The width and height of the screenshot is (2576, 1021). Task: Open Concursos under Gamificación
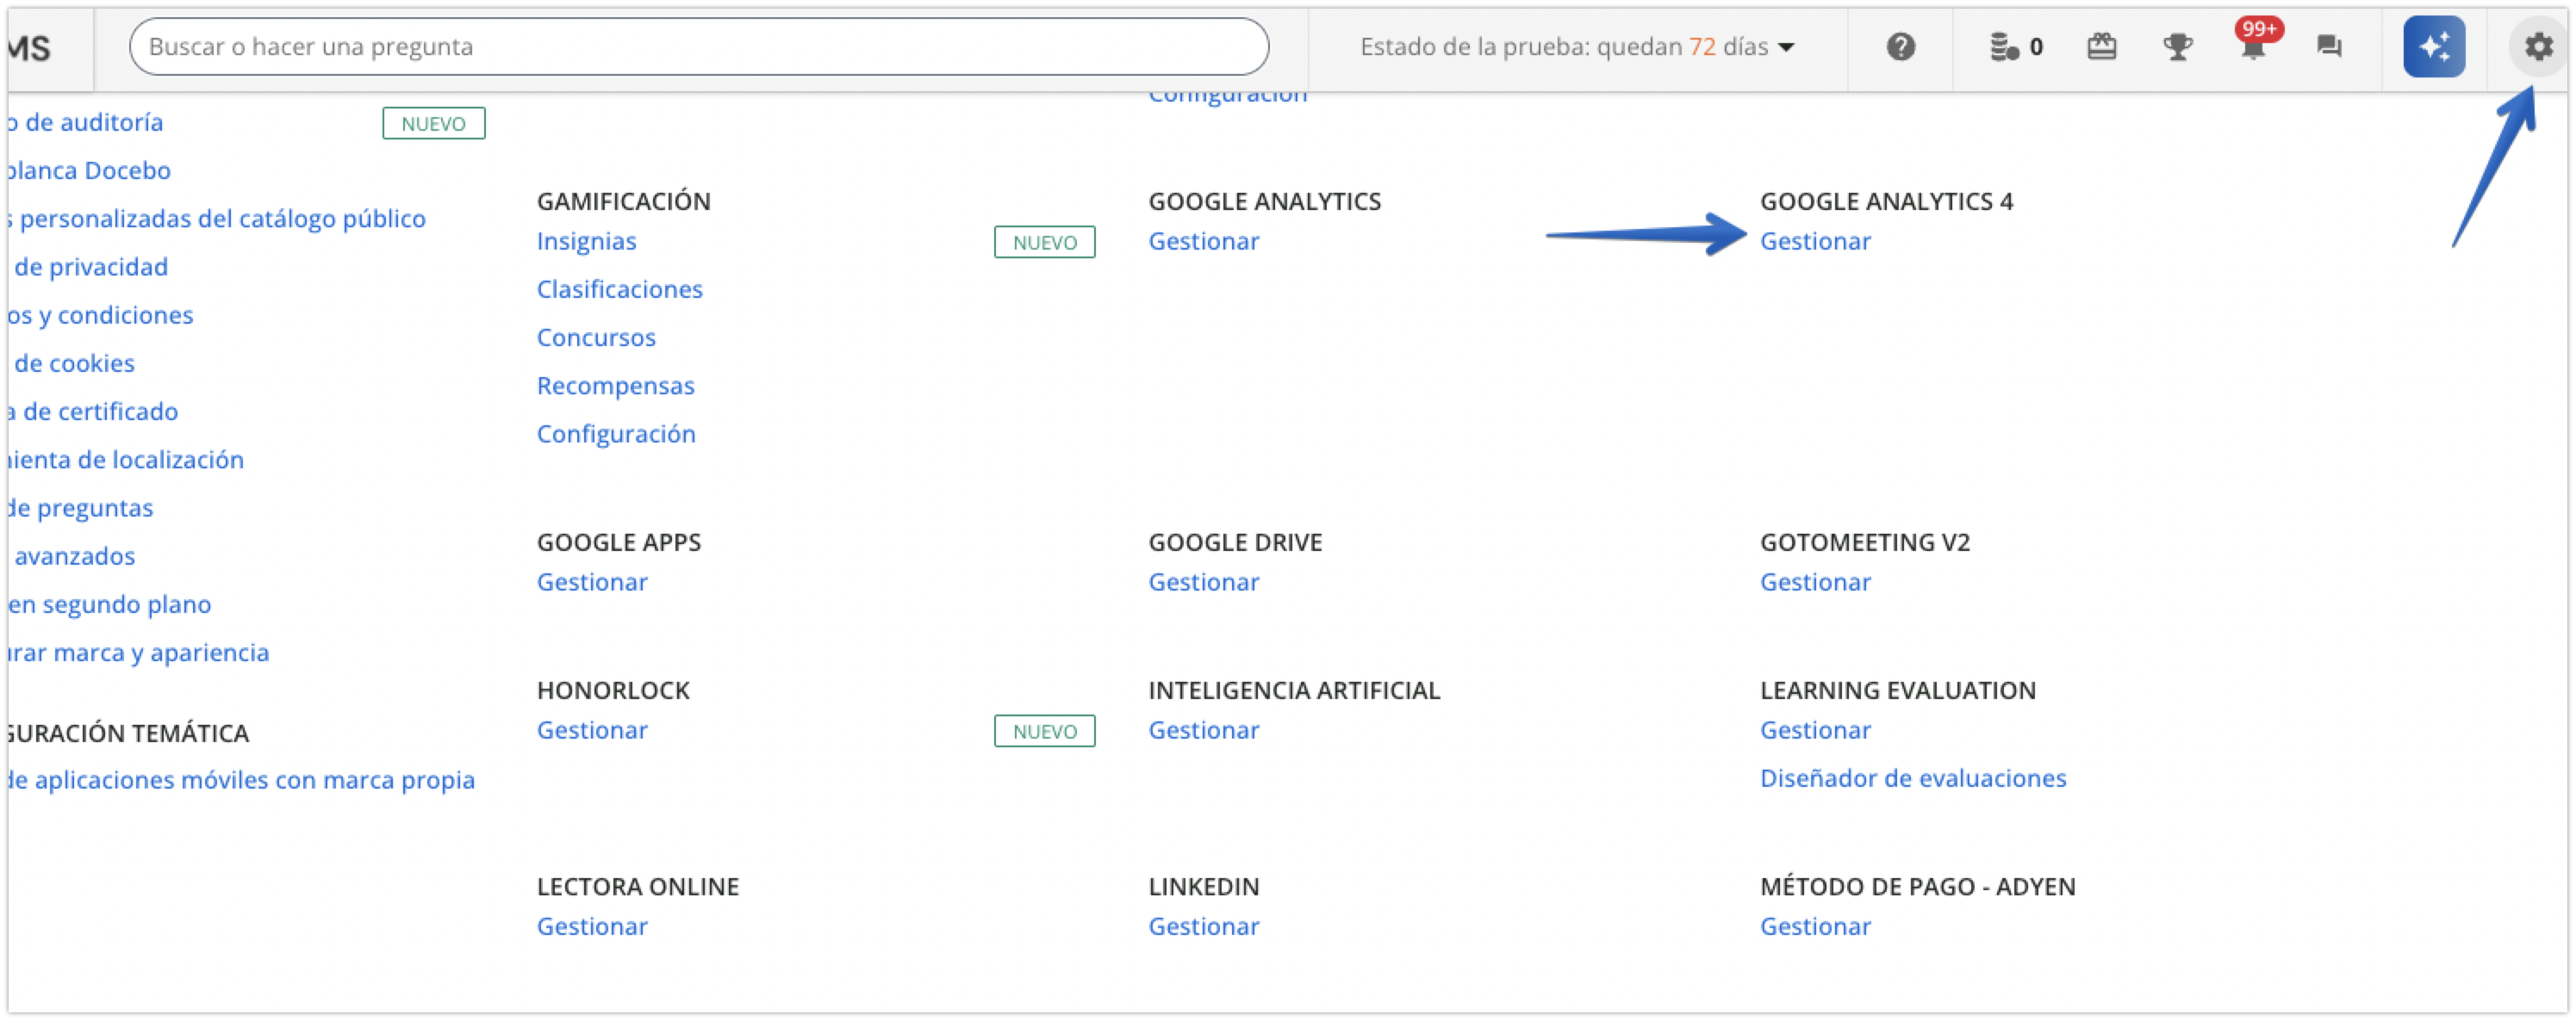pos(596,337)
